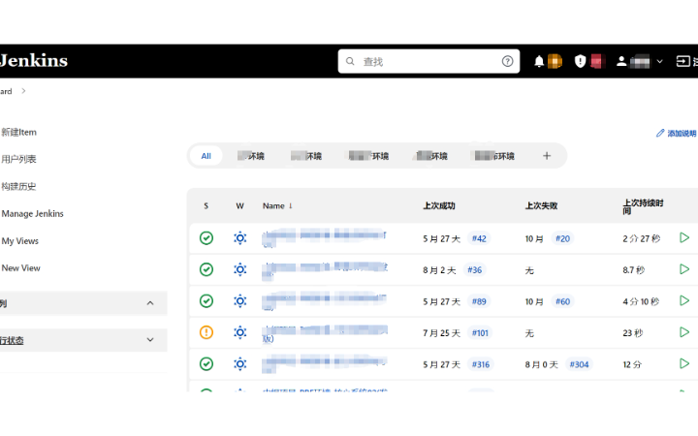Image resolution: width=698 pixels, height=436 pixels.
Task: Click success status icon in build #89 row
Action: click(206, 301)
